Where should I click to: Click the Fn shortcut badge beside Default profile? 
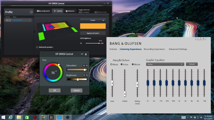click(x=8, y=20)
